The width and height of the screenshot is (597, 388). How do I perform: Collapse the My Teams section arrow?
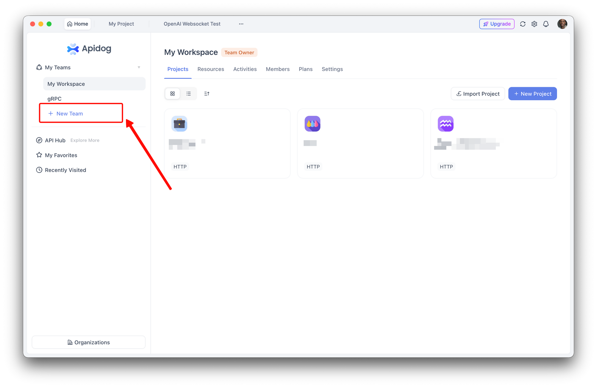[139, 67]
